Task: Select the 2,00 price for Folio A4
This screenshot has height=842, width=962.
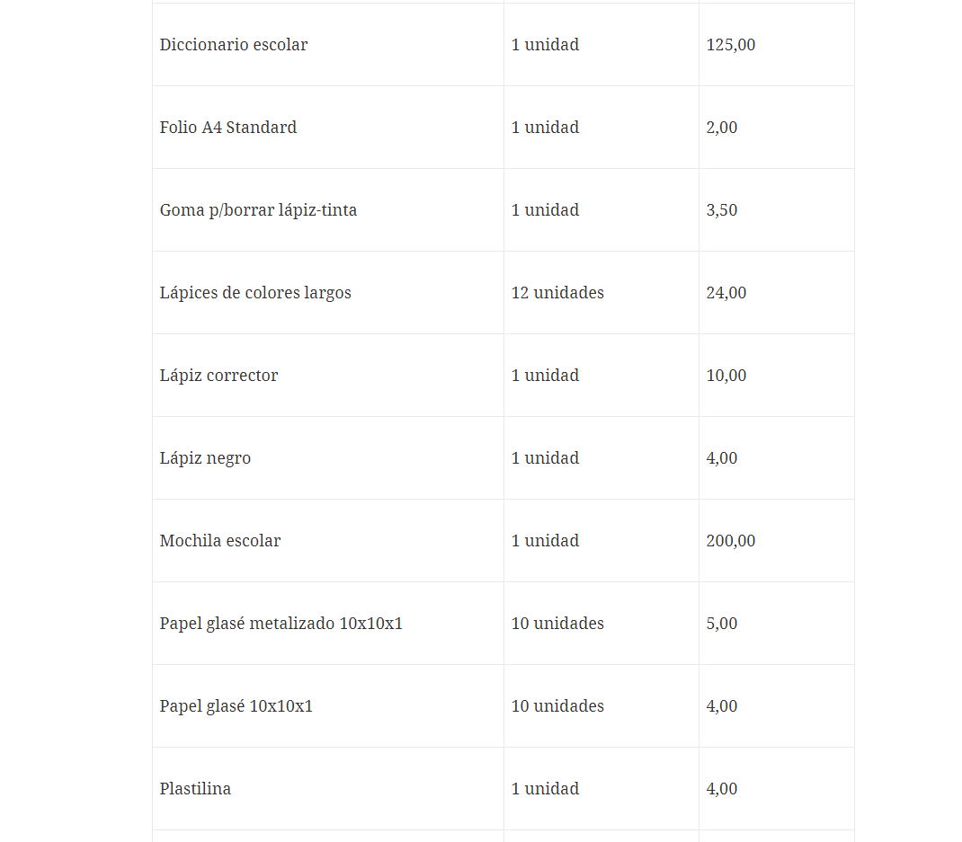Action: tap(722, 128)
